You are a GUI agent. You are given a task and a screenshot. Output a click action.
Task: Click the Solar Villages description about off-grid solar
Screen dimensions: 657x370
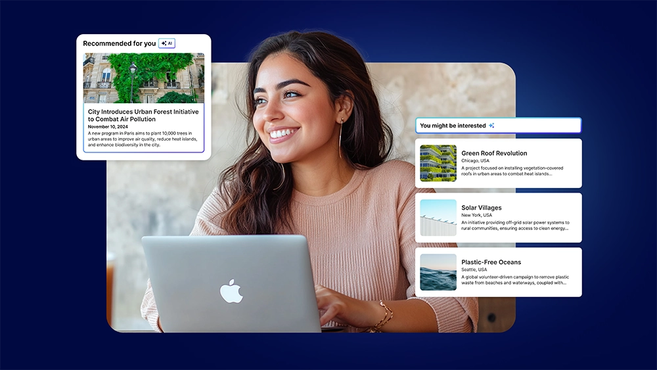(515, 225)
